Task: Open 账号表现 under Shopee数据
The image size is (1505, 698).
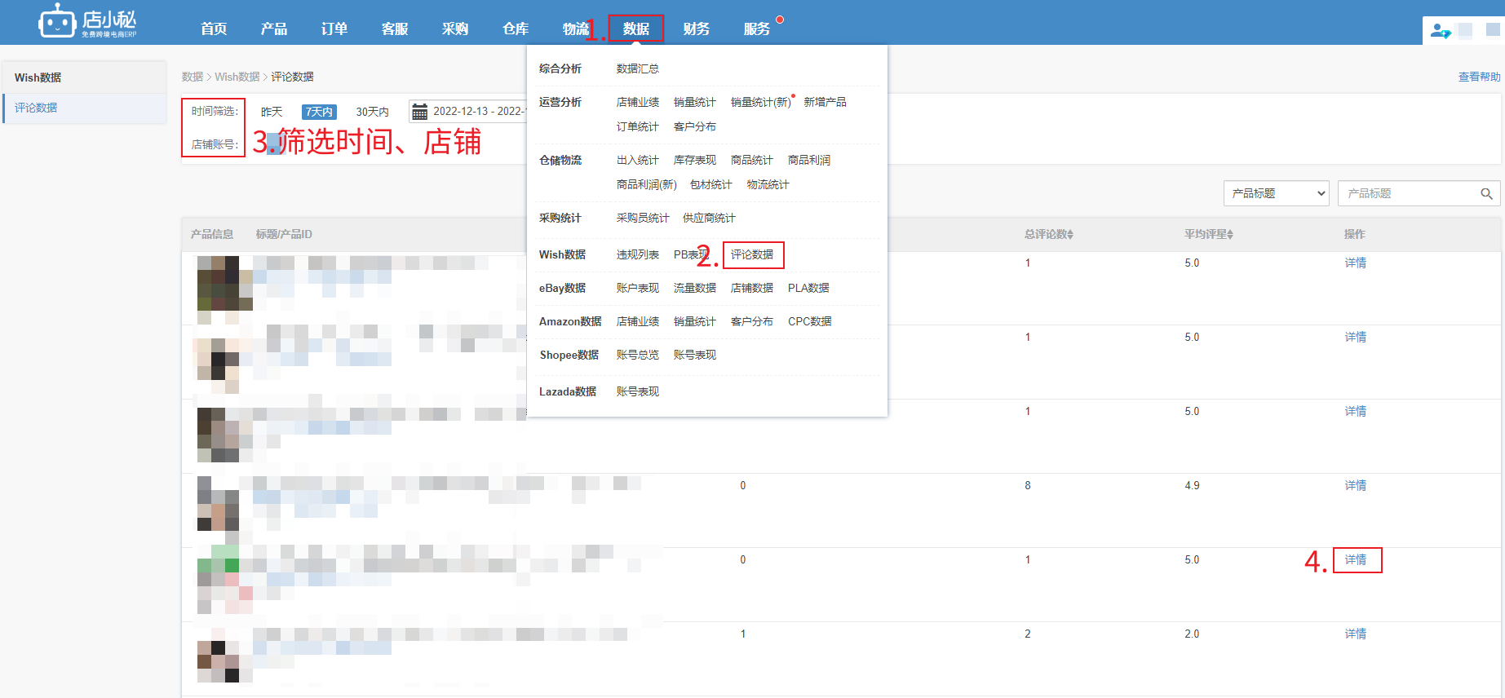Action: point(695,355)
